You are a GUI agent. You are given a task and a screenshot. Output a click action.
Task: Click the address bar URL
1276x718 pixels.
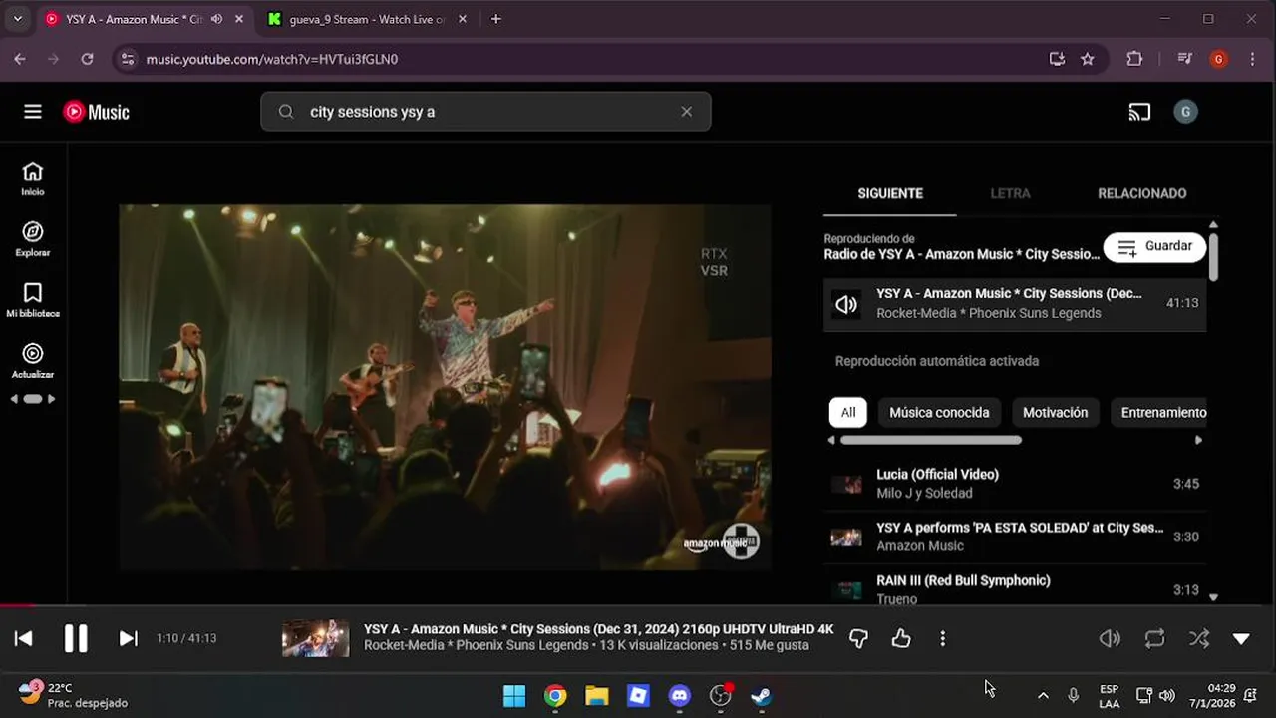click(x=272, y=59)
